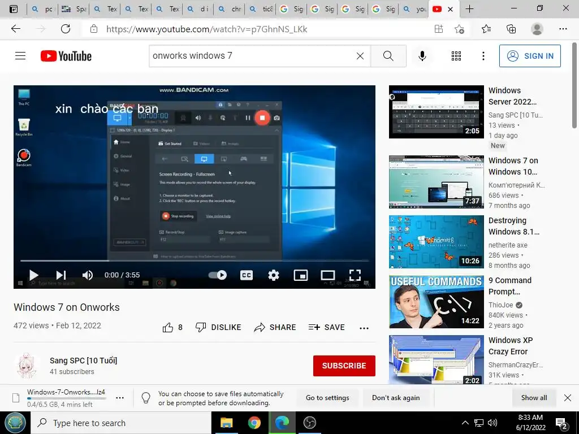This screenshot has height=434, width=579.
Task: Open the Edge apps available icon
Action: pyautogui.click(x=439, y=29)
